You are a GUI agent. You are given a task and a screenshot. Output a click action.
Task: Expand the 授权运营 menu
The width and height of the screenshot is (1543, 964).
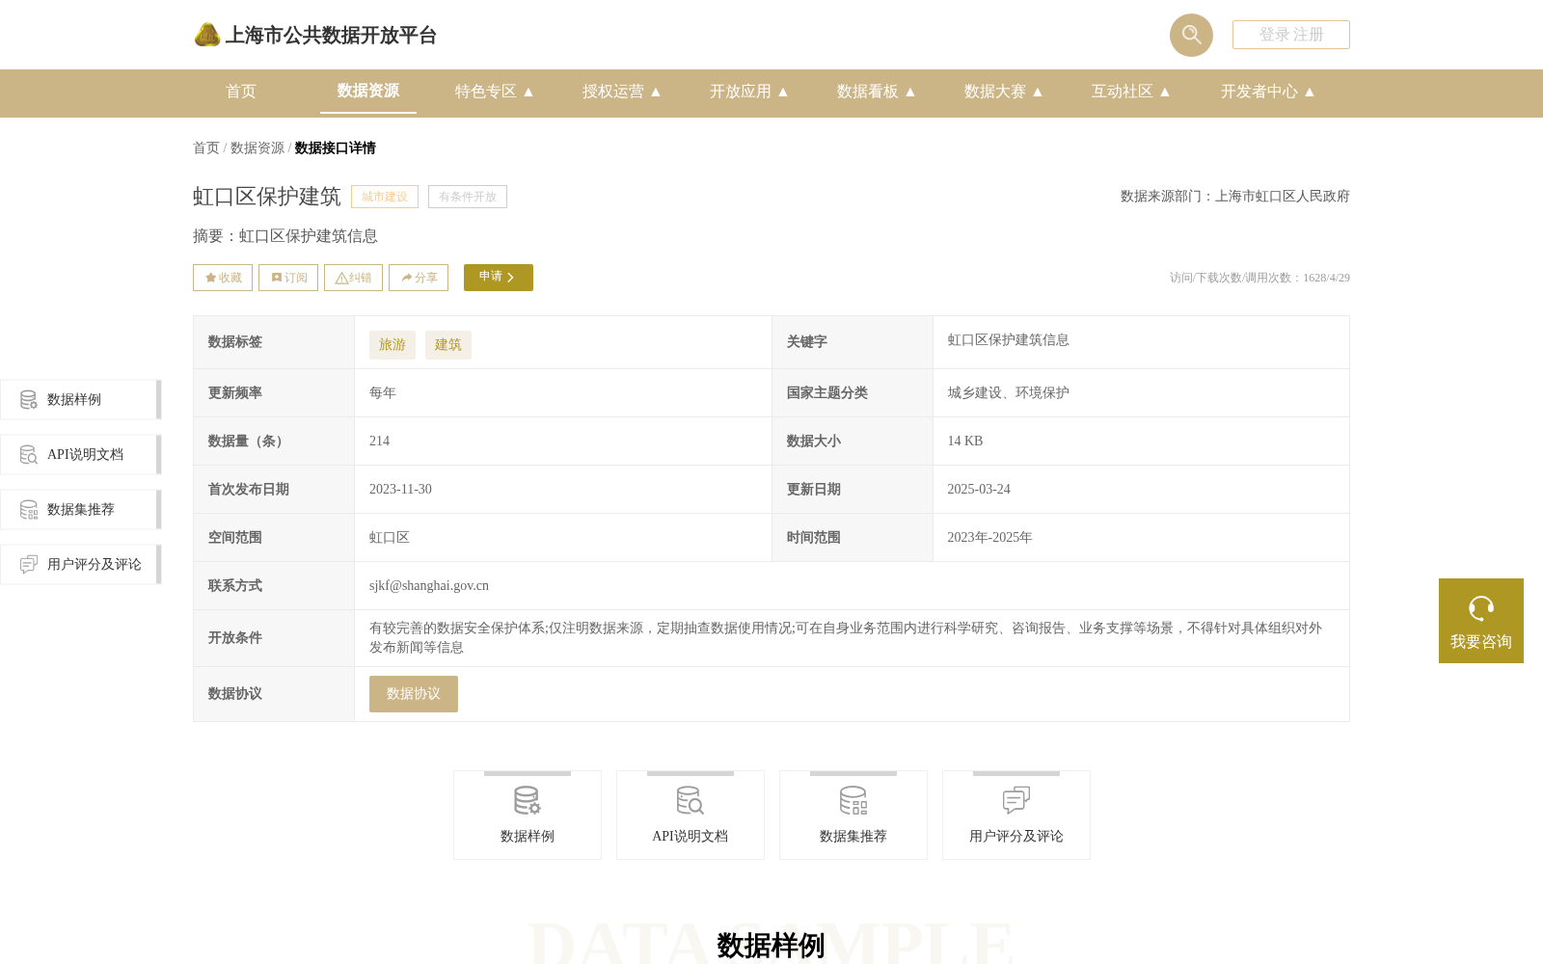(x=622, y=92)
